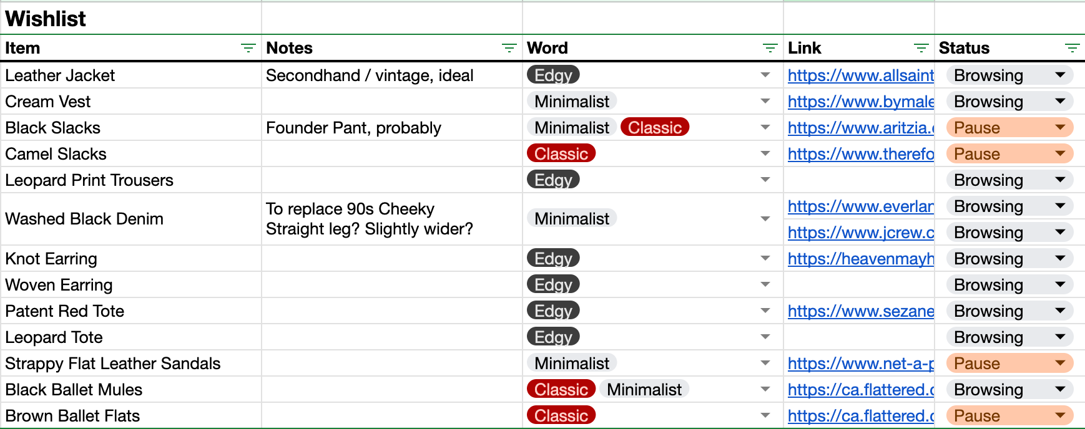Open the everlane link for Washed Black Denim
The height and width of the screenshot is (429, 1085).
861,206
